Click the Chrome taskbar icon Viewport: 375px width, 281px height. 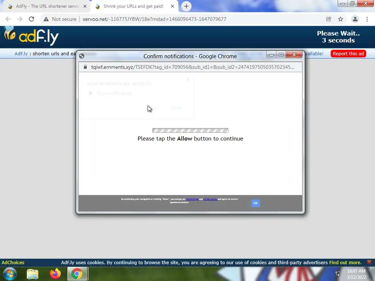point(77,274)
